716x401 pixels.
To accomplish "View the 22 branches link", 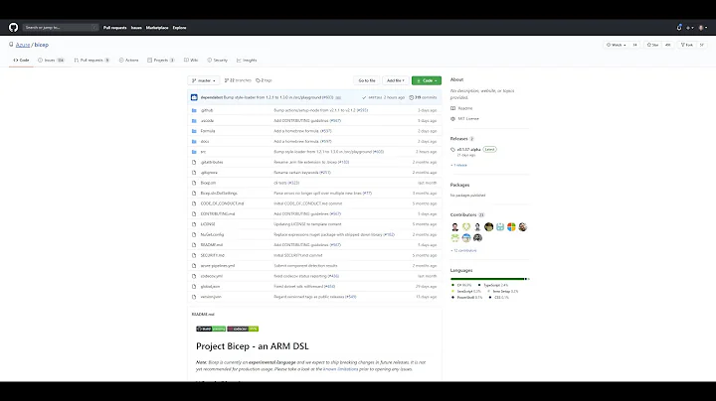I will (x=238, y=80).
